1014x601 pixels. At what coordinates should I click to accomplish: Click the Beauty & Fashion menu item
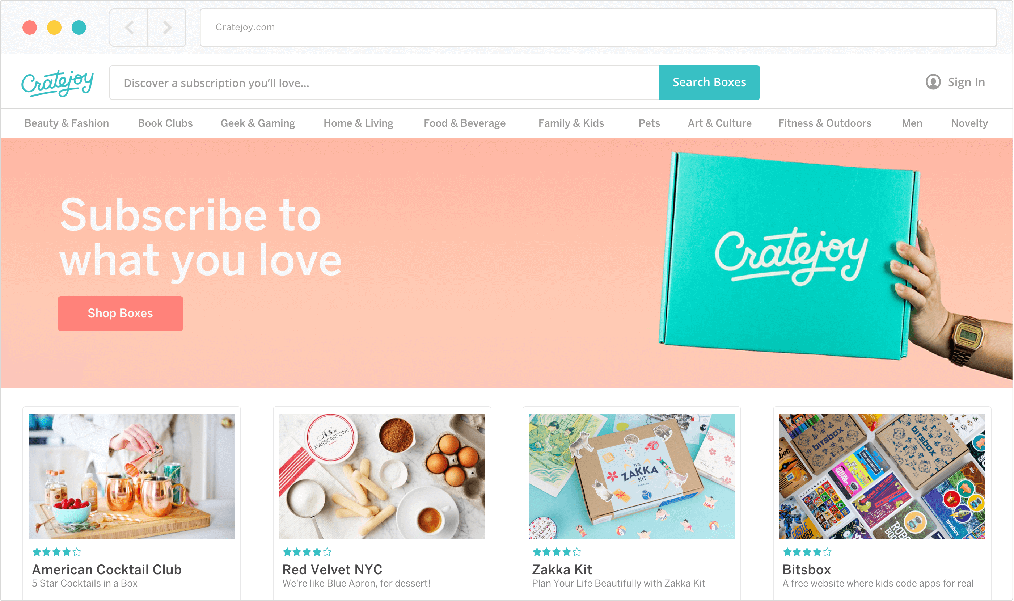[67, 123]
